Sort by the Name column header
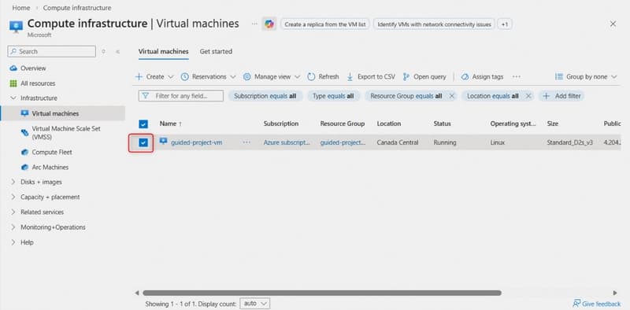The height and width of the screenshot is (310, 630). point(170,124)
